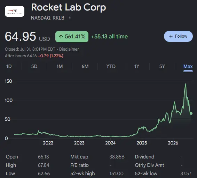Open the Disclaimer link
This screenshot has height=178, width=197.
69,49
